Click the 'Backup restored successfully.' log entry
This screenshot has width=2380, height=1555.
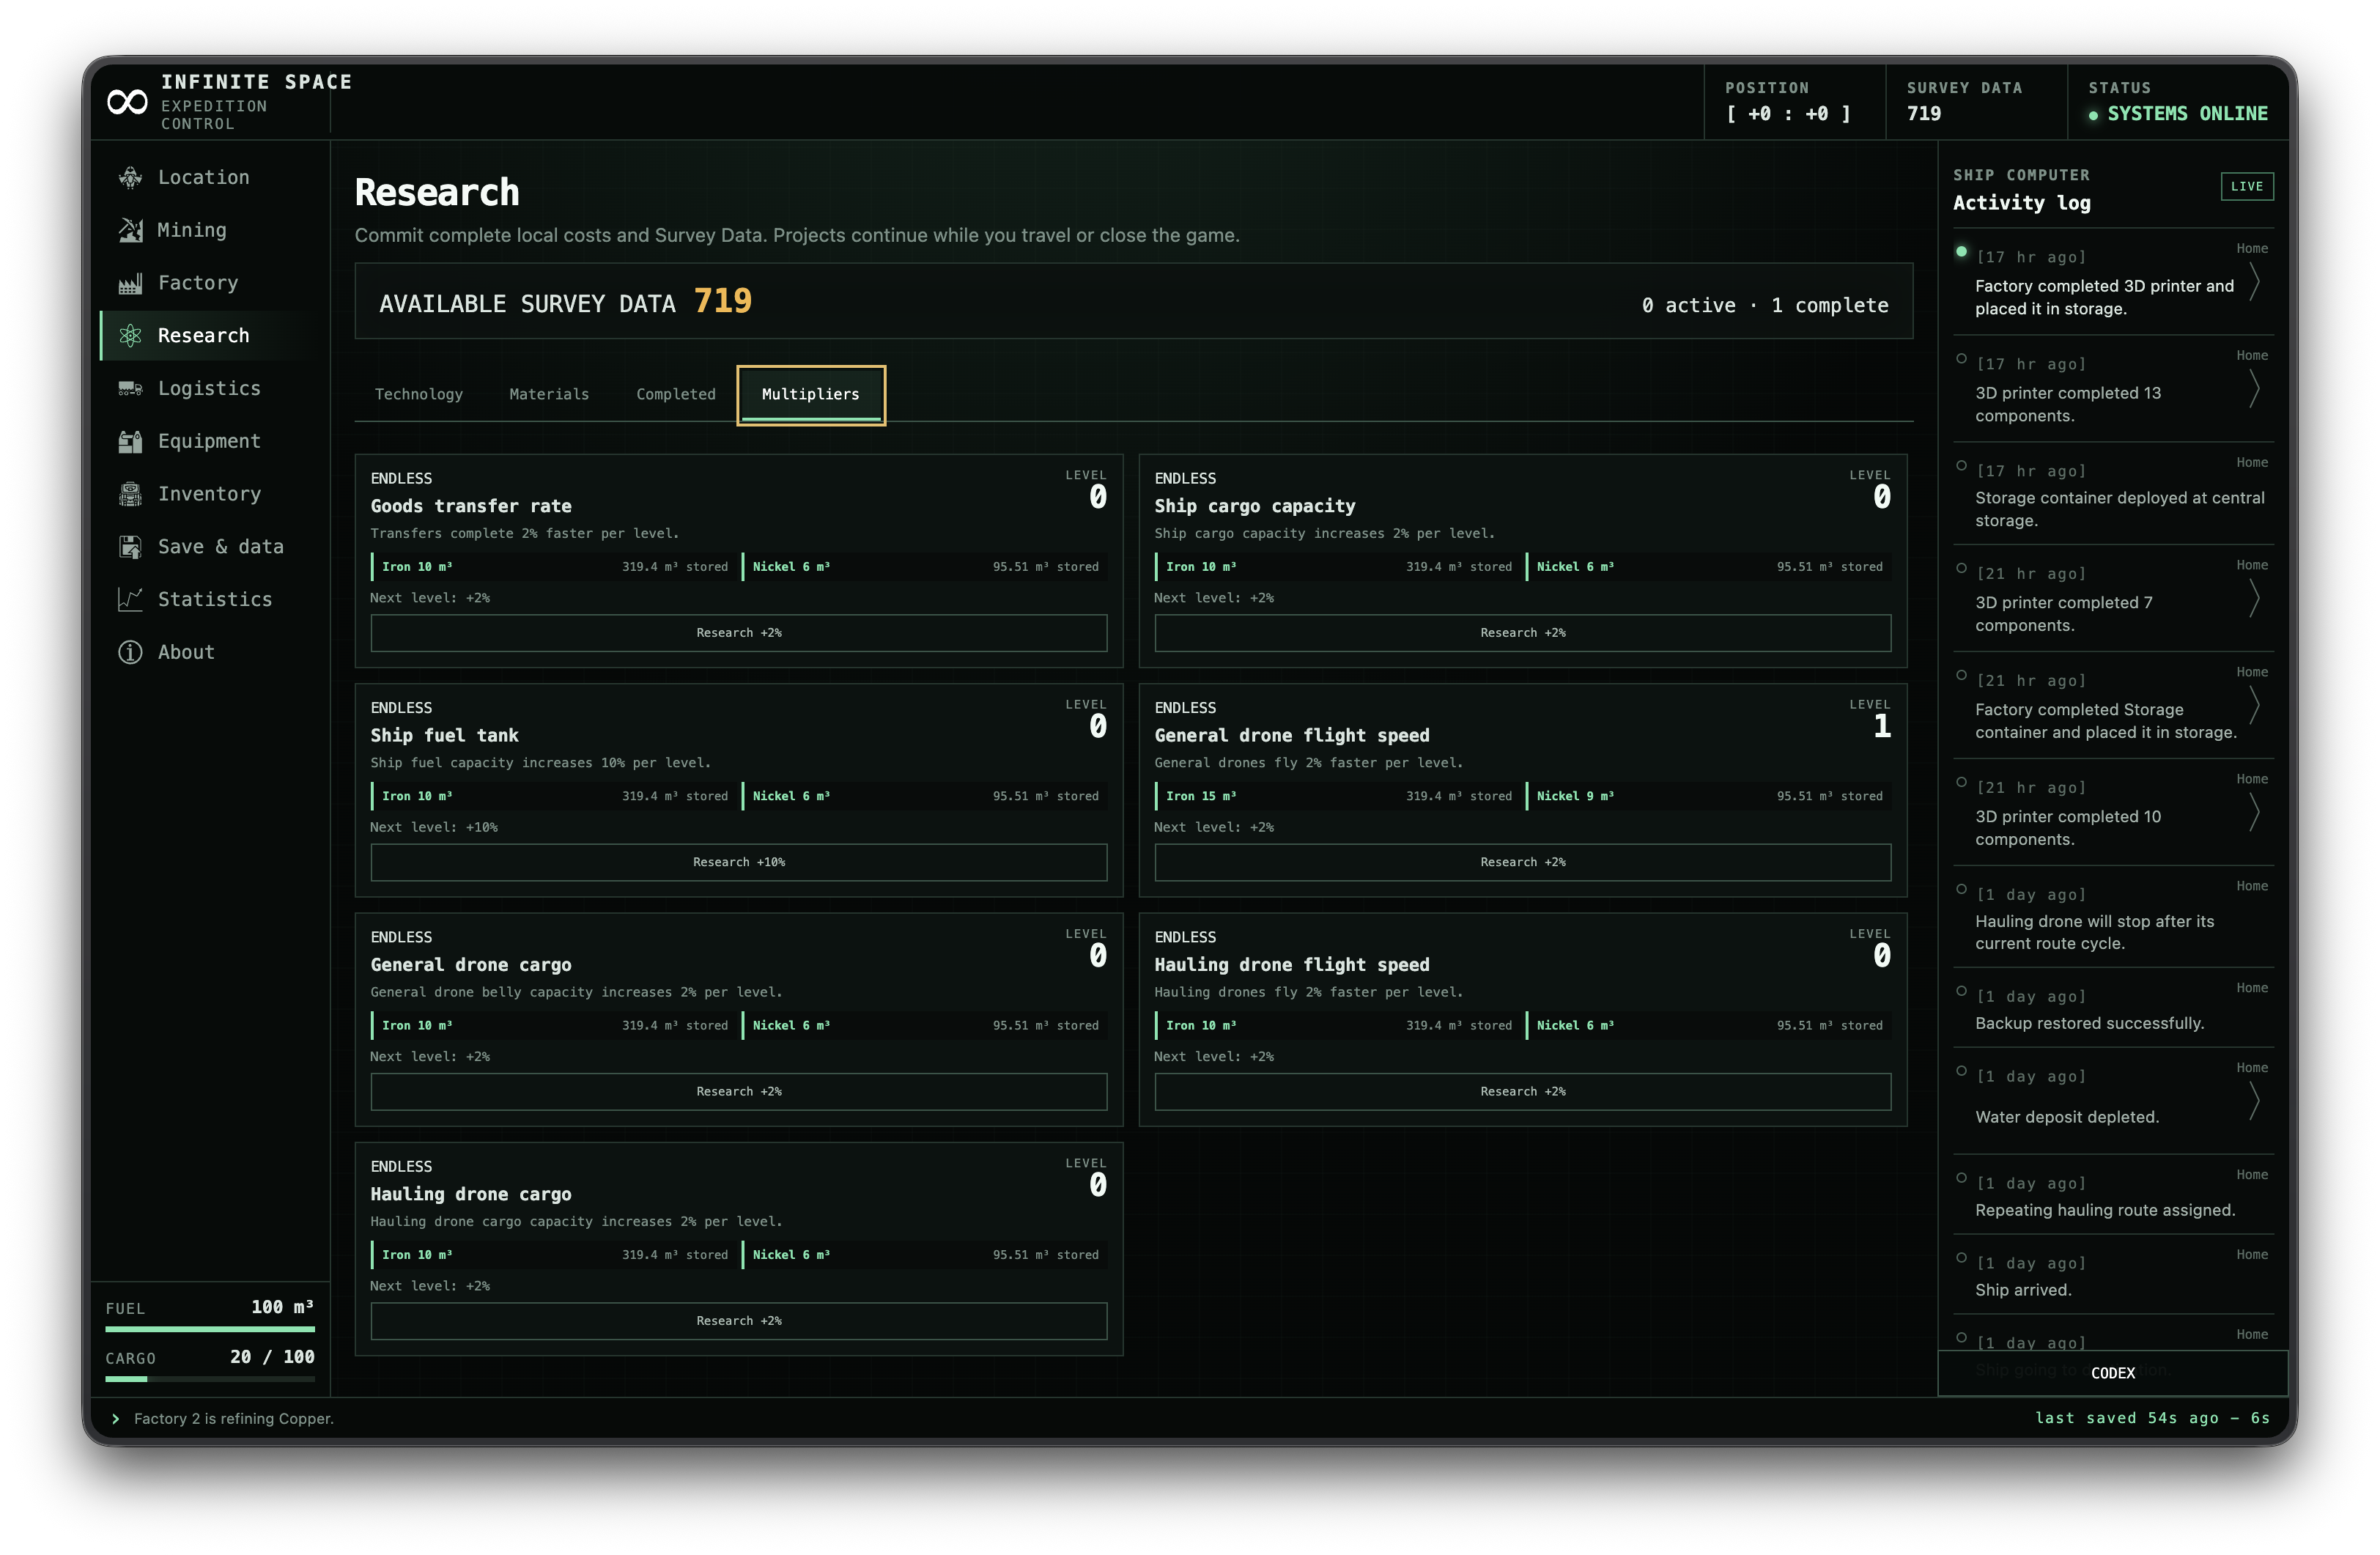pos(2113,1007)
